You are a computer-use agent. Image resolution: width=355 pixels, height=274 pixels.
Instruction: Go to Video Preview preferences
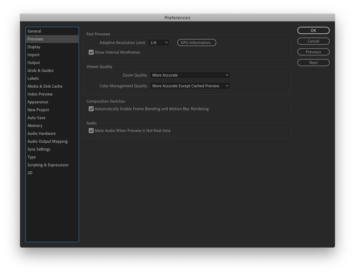(52, 94)
